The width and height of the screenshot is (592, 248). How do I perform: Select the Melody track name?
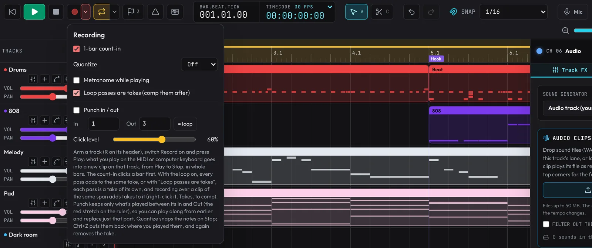pos(14,152)
